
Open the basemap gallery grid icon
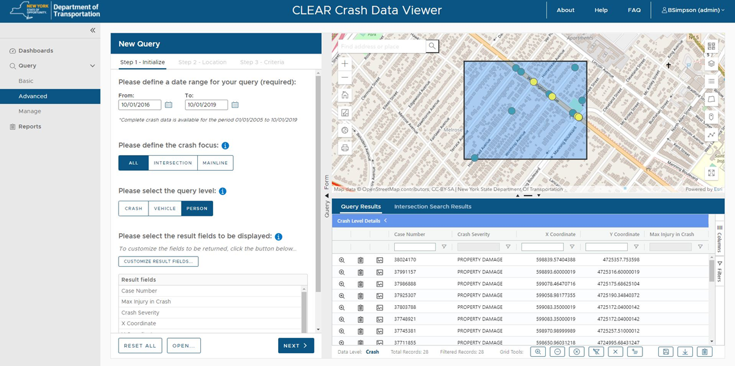[x=711, y=46]
